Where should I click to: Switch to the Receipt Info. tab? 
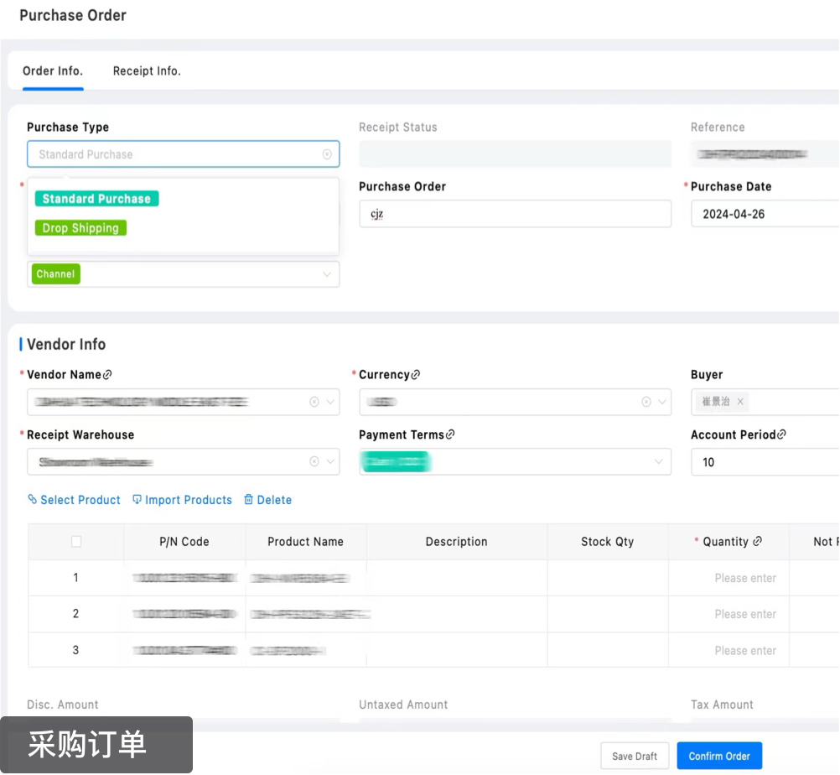tap(147, 71)
